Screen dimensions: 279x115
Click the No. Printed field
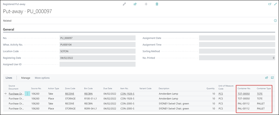237,58
